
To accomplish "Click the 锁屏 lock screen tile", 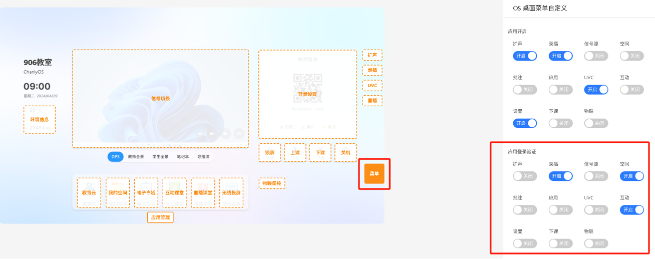I will (x=270, y=153).
